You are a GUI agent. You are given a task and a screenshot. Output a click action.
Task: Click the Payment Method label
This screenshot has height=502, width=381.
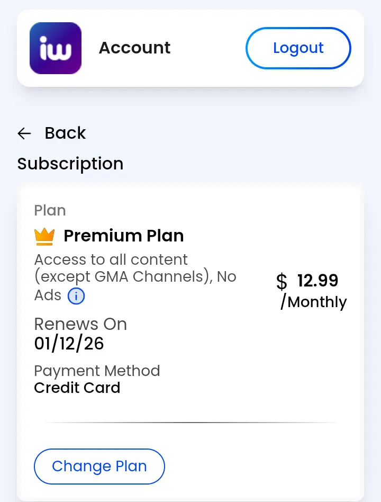(97, 371)
